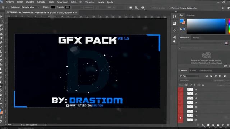
Task: Open the Arquivo menu
Action: pos(10,2)
